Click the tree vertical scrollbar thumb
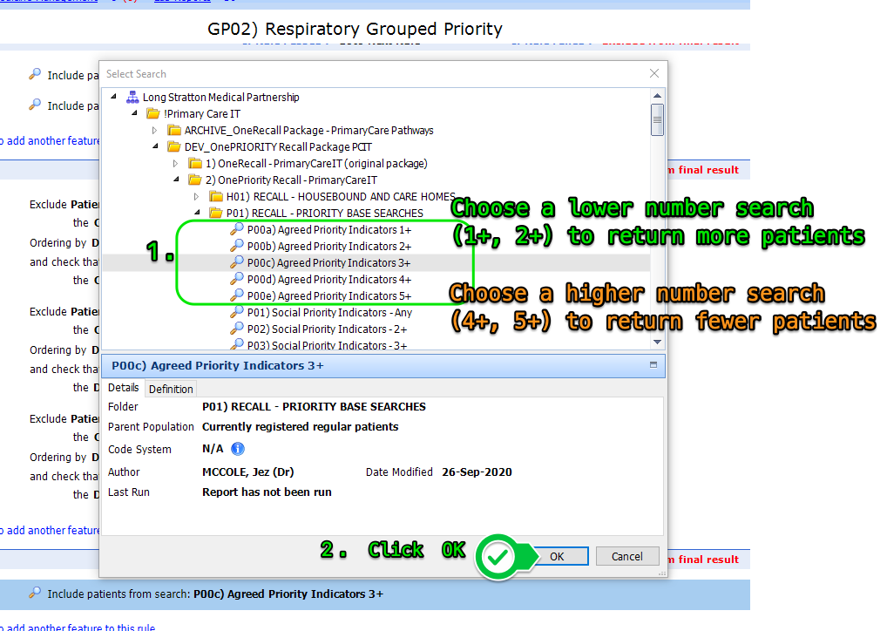Image resolution: width=887 pixels, height=631 pixels. (x=657, y=119)
